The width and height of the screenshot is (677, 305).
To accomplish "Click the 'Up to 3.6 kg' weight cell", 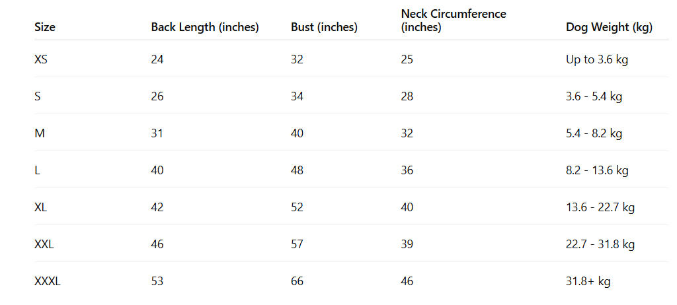I will point(597,59).
